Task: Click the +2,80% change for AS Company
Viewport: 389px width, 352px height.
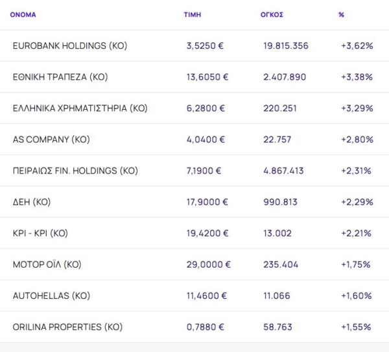Action: click(357, 139)
